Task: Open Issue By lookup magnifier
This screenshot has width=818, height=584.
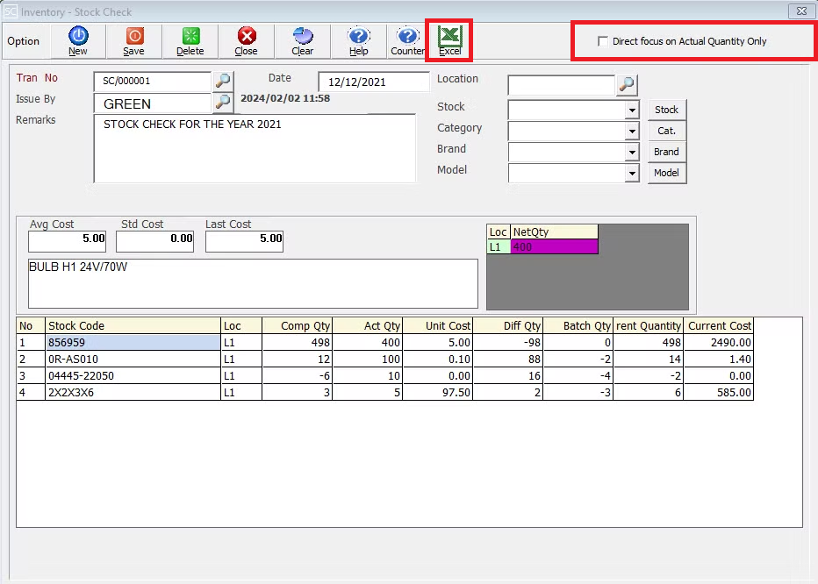Action: coord(223,102)
